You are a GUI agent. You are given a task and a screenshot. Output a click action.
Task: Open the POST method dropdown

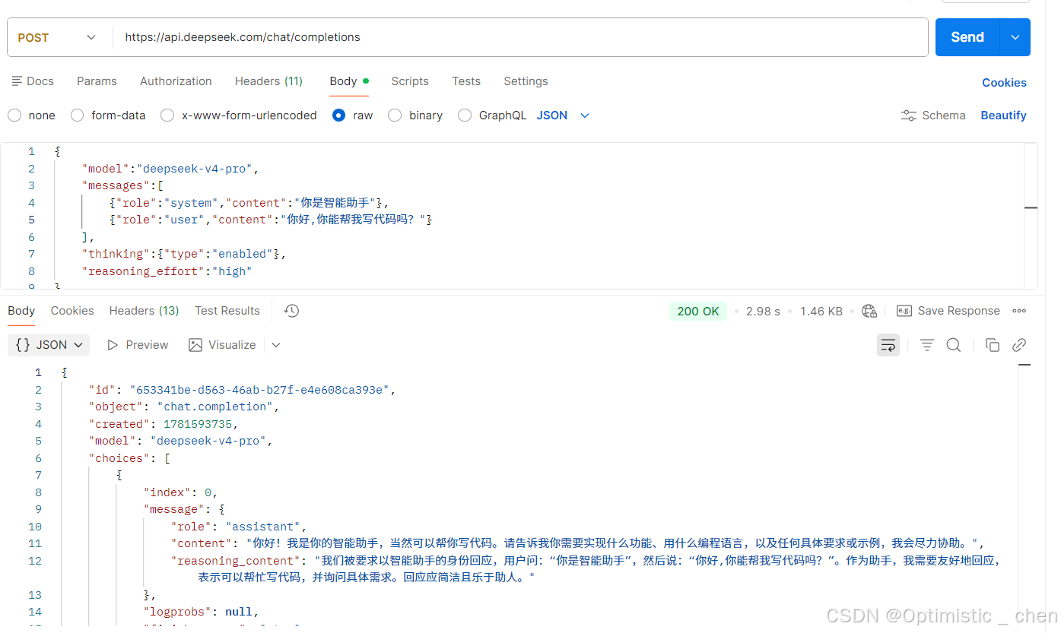coord(58,37)
